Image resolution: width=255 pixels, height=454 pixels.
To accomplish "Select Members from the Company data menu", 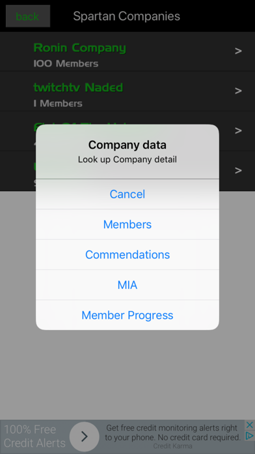I will pos(127,224).
